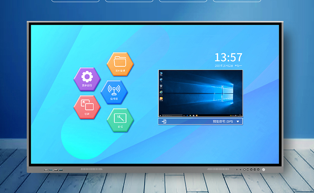Expand the preview signal dropdown arrow

238,121
